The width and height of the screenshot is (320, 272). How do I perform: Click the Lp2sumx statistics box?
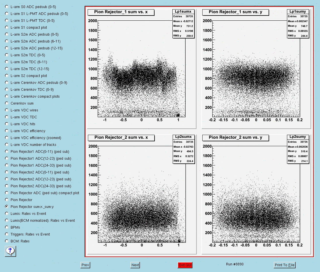[x=184, y=149]
